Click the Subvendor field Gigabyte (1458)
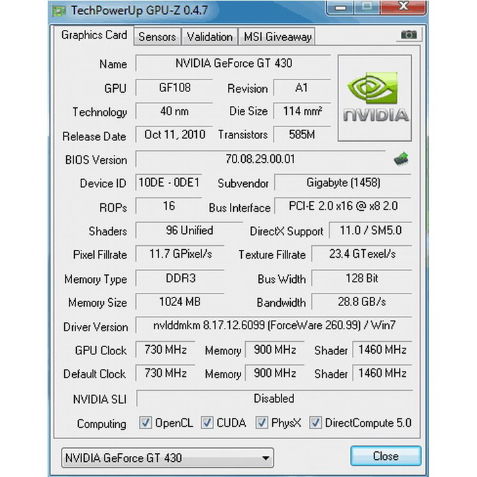The width and height of the screenshot is (477, 477). click(x=343, y=183)
